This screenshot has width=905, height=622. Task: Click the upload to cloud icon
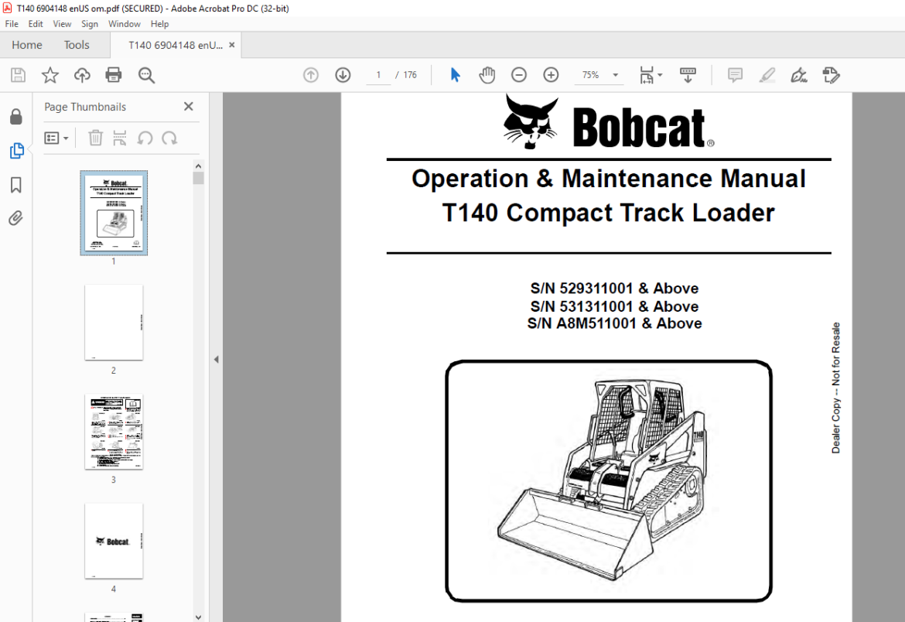[82, 75]
